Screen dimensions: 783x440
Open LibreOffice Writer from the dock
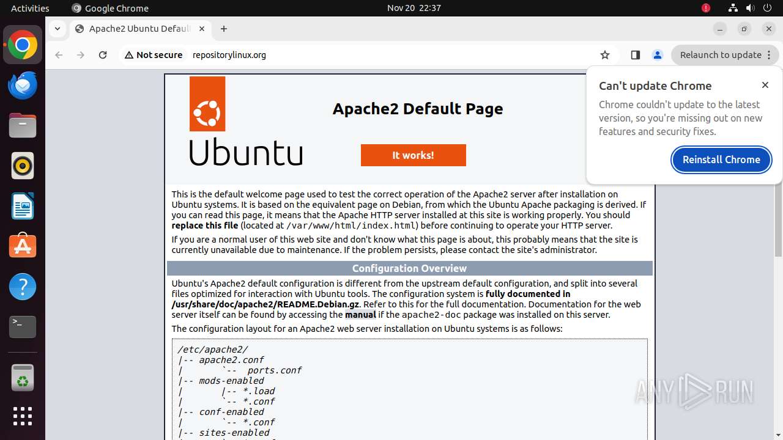[x=23, y=206]
